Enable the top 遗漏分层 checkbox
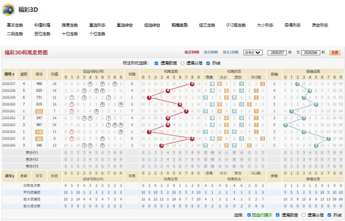The height and width of the screenshot is (221, 345). coord(183,63)
